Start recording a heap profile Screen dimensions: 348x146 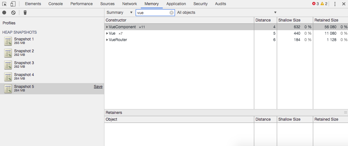tap(4, 13)
